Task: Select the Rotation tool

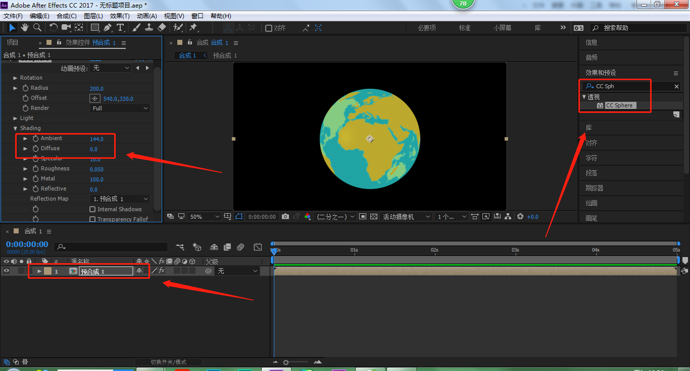Action: click(x=54, y=27)
